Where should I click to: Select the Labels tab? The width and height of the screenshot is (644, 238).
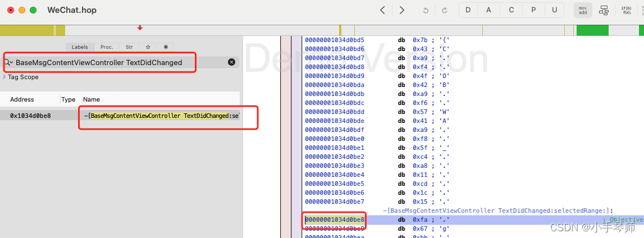tap(80, 47)
